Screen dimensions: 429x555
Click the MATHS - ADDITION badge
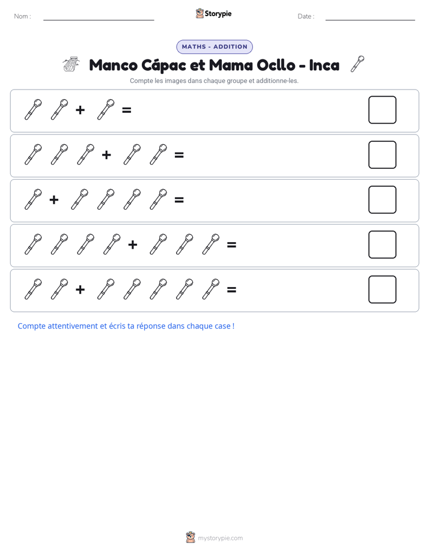click(214, 47)
